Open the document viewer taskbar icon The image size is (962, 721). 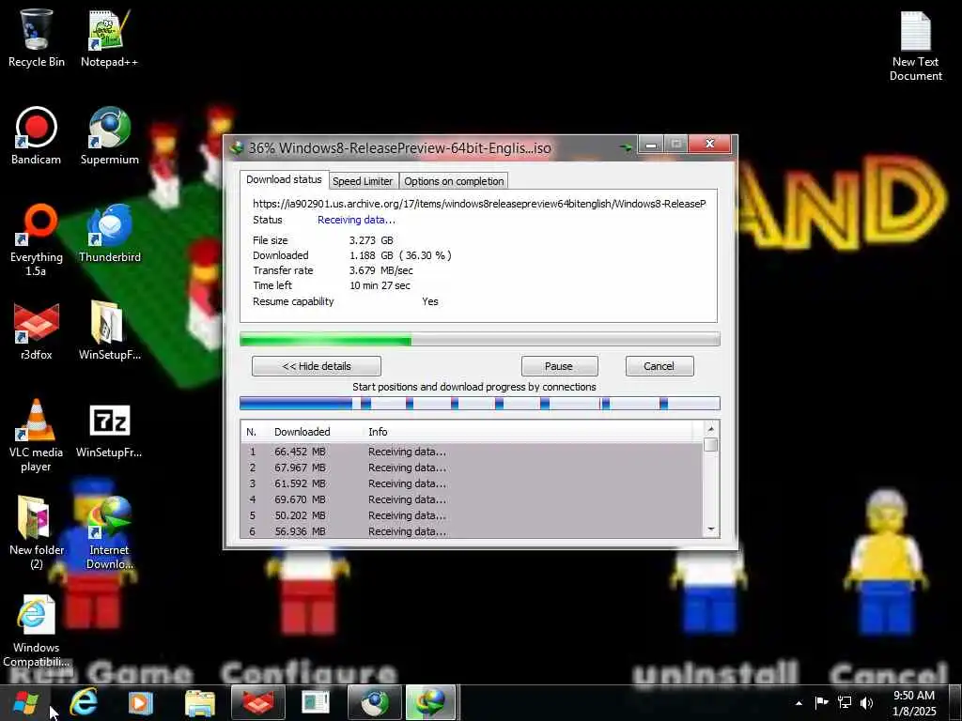click(x=316, y=702)
